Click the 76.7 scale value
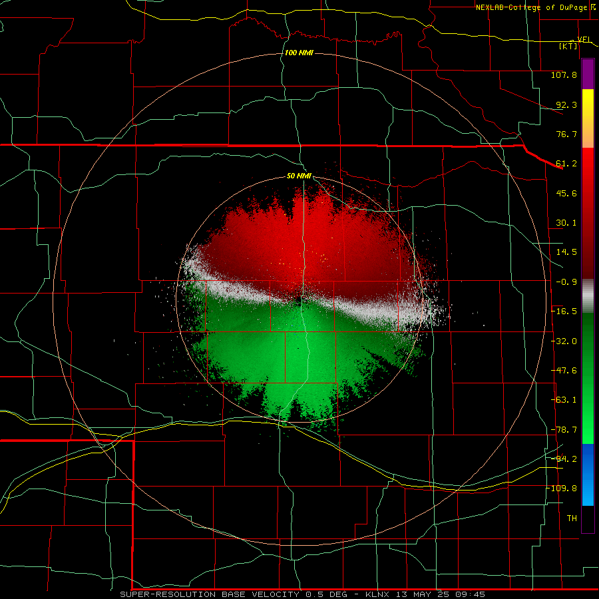The height and width of the screenshot is (599, 599). [x=566, y=134]
